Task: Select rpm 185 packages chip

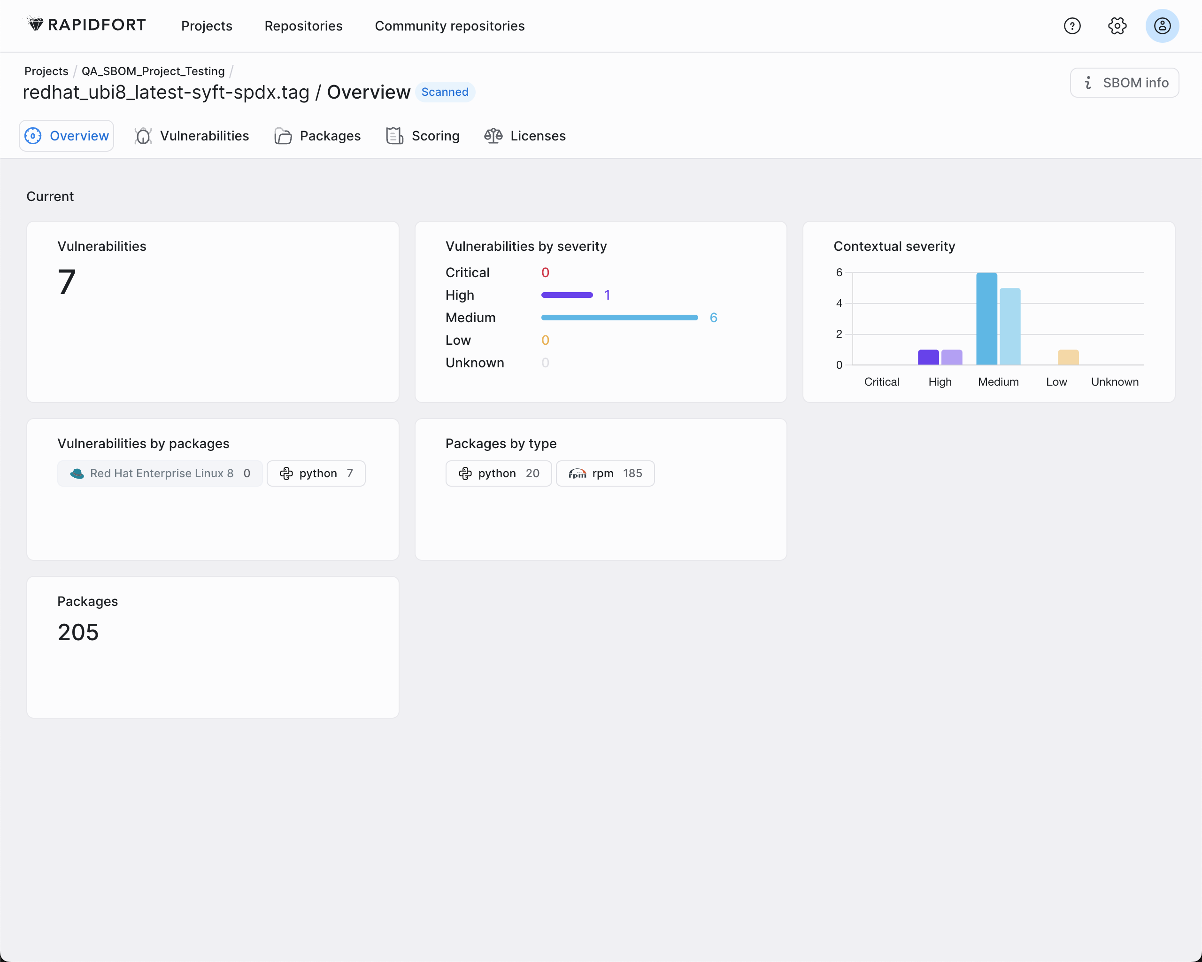Action: coord(605,473)
